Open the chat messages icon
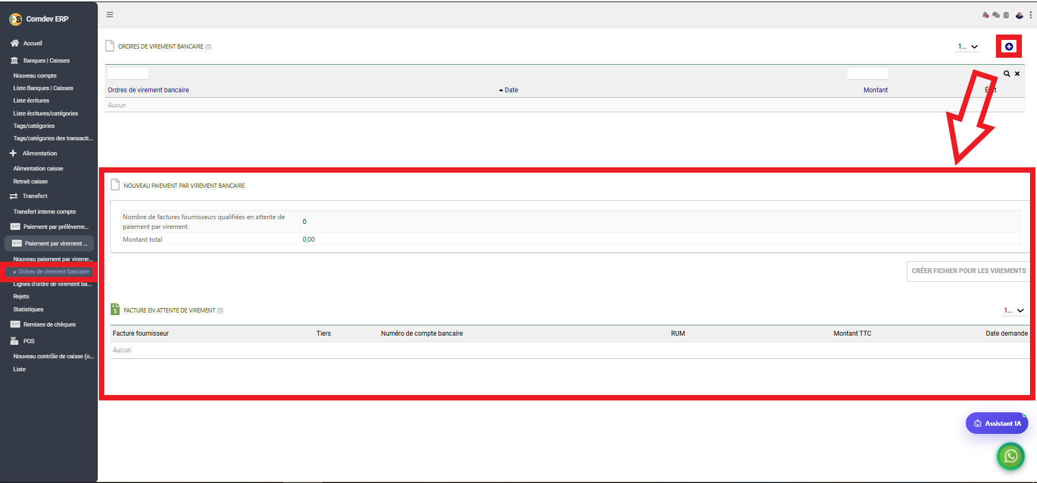This screenshot has width=1037, height=483. pos(996,15)
